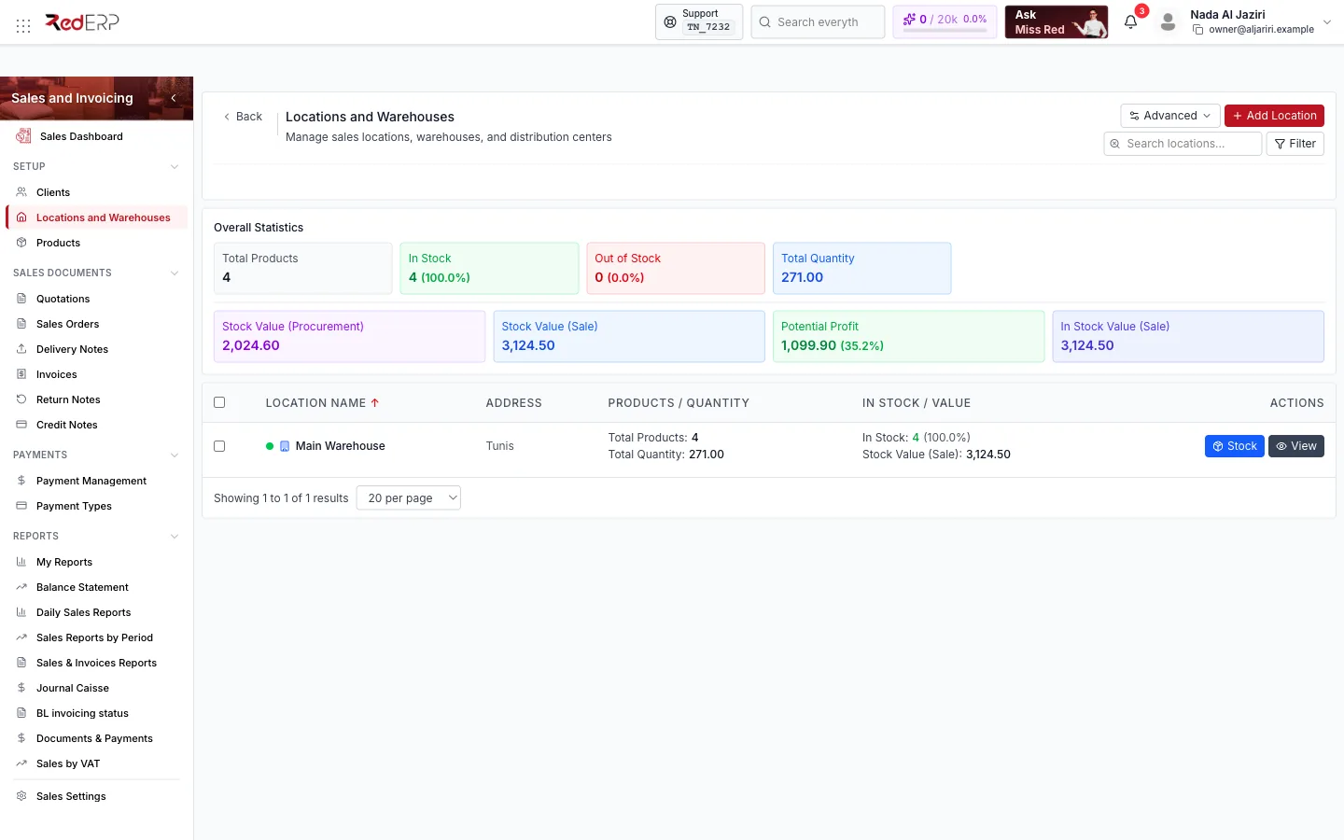The width and height of the screenshot is (1344, 840).
Task: Open Delivery Notes in the sidebar
Action: (x=72, y=349)
